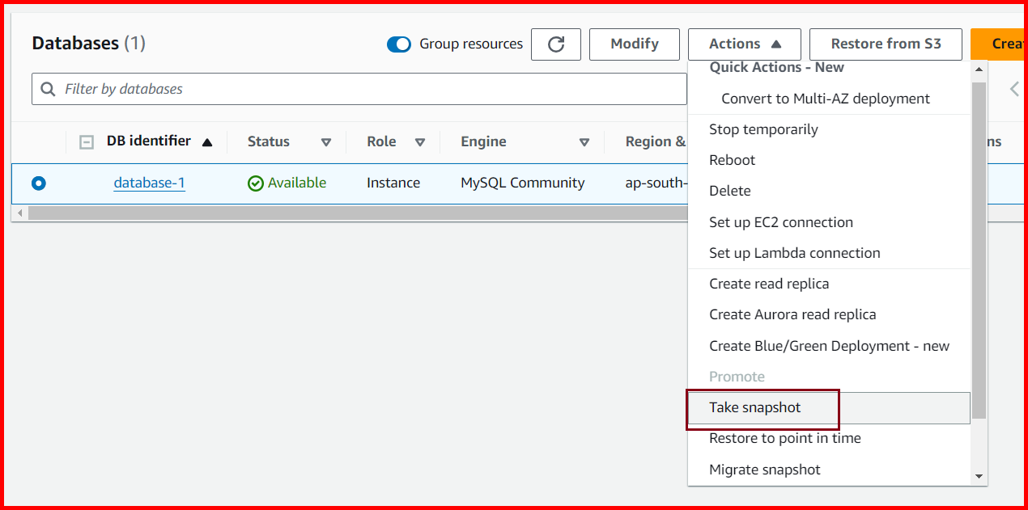Click the select-all checkbox in the table header
This screenshot has width=1028, height=510.
point(86,141)
